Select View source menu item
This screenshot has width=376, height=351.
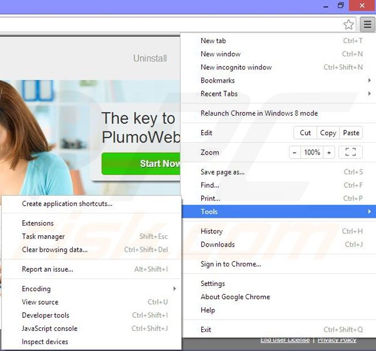[91, 302]
